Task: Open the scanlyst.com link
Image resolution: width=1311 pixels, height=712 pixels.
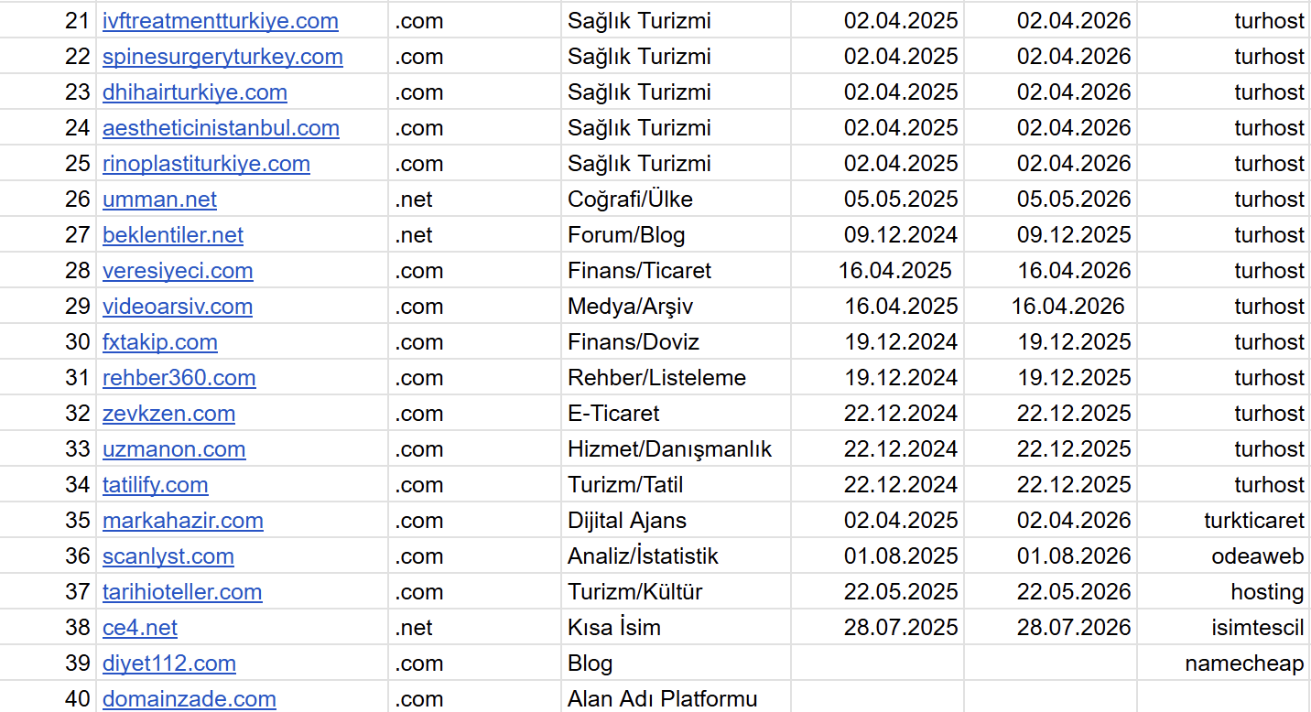Action: tap(168, 556)
